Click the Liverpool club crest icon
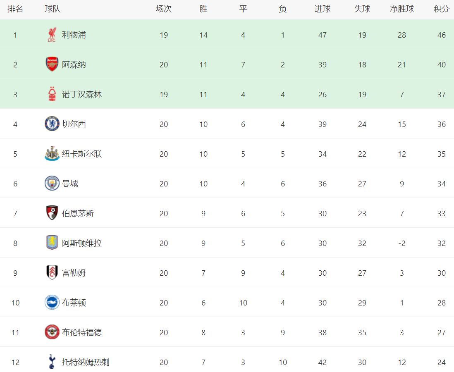Screen dimensions: 454x372 pos(51,35)
